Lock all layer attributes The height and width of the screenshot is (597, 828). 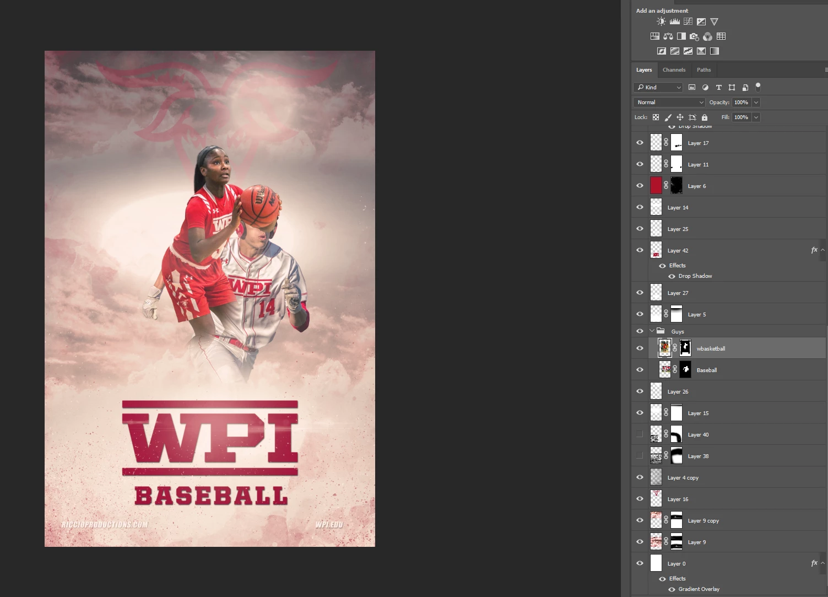705,117
